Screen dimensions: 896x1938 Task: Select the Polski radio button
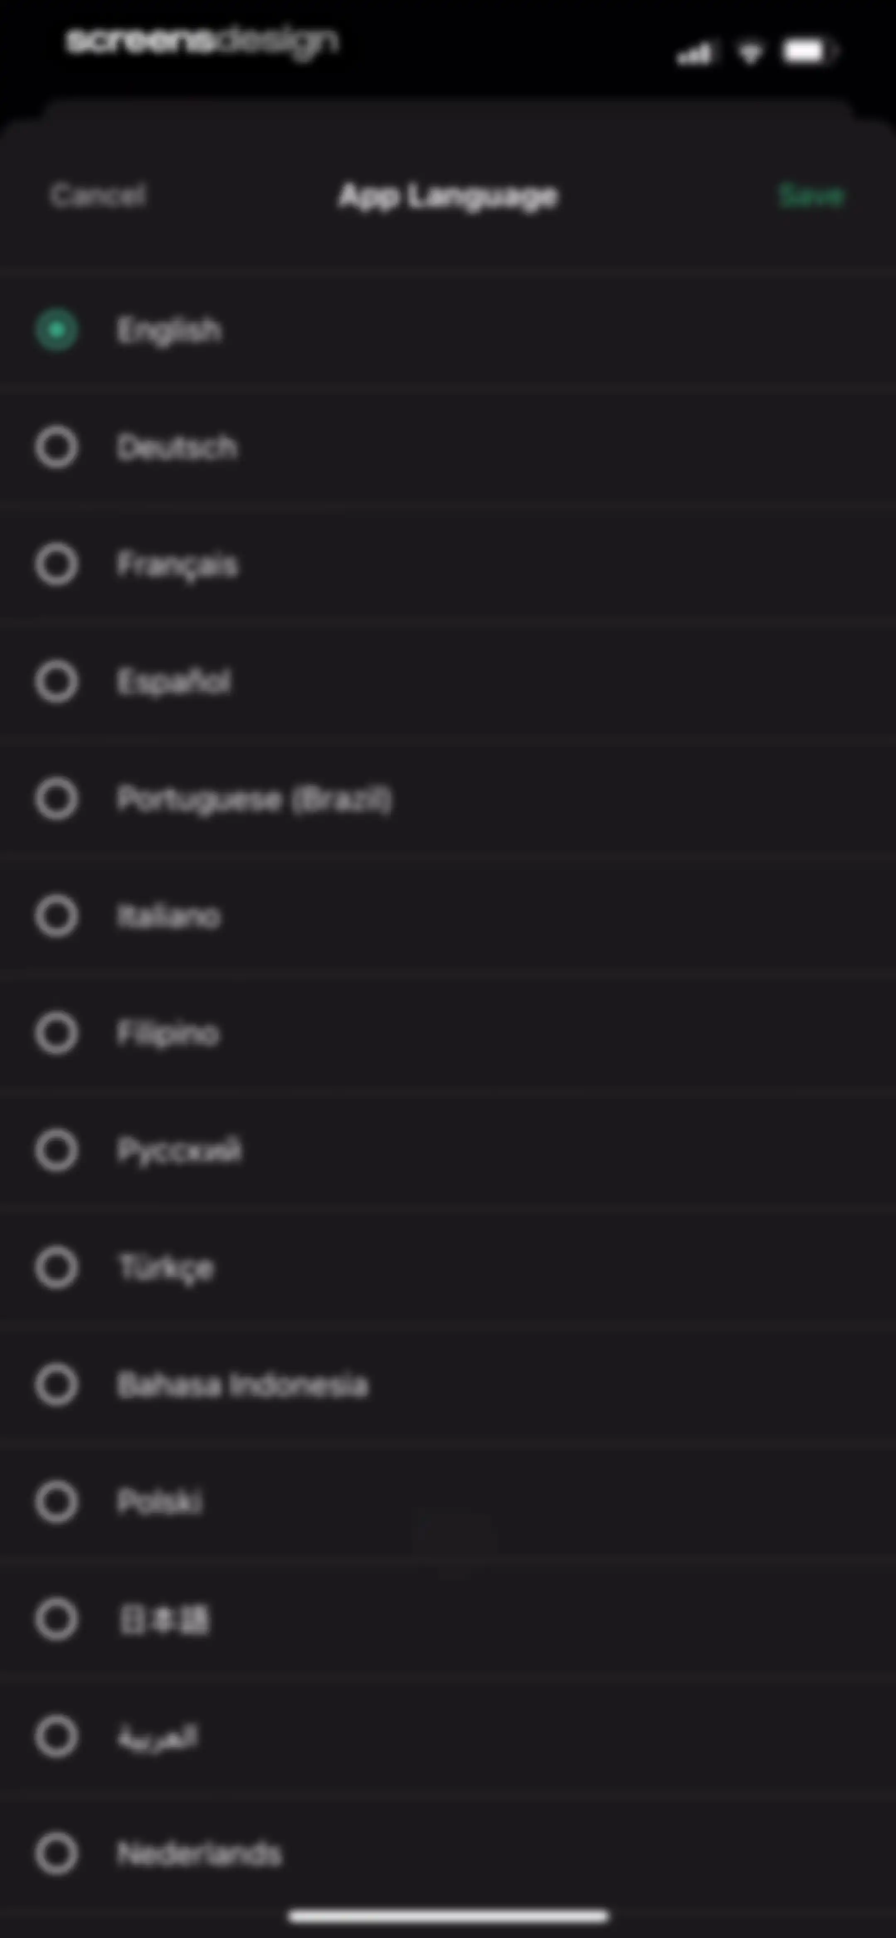click(56, 1502)
